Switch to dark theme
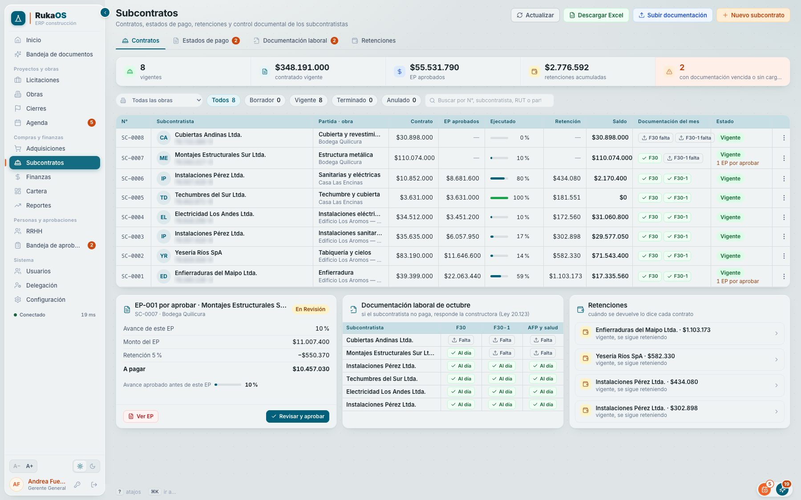 [93, 466]
